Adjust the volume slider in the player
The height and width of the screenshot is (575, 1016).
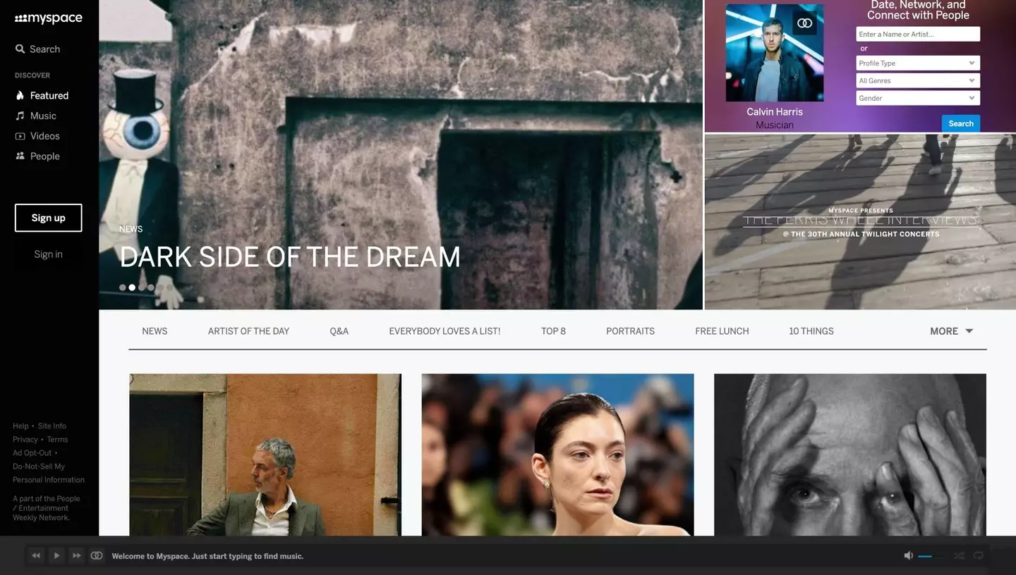coord(930,556)
